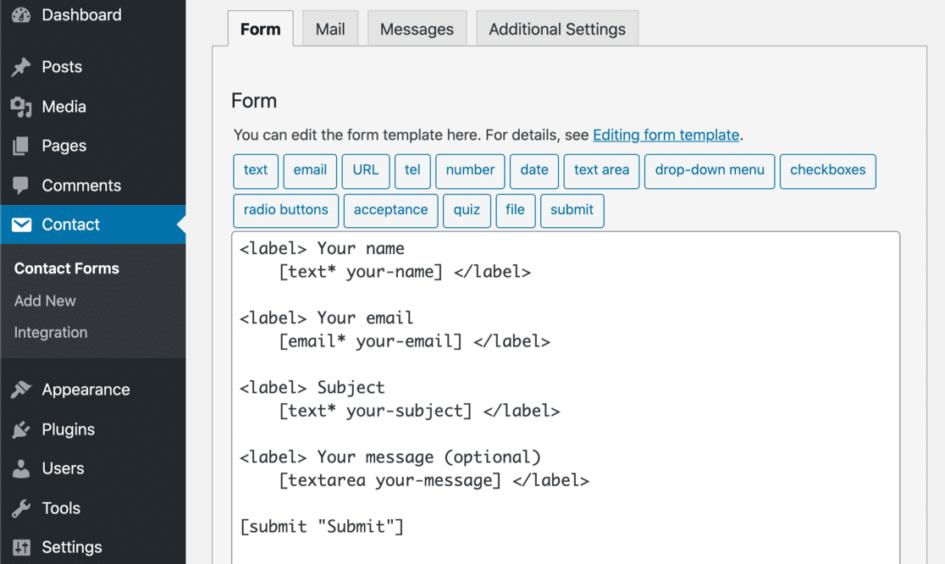Open the Comments section
This screenshot has height=564, width=945.
coord(81,185)
